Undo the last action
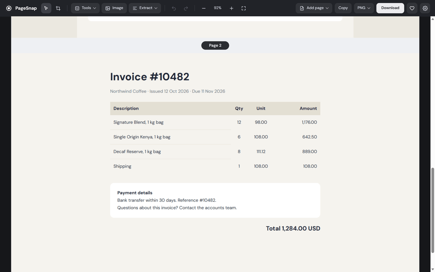435x272 pixels. (174, 8)
